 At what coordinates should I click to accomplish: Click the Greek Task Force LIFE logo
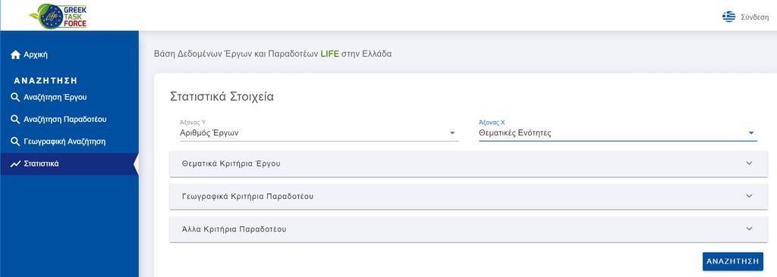click(58, 16)
